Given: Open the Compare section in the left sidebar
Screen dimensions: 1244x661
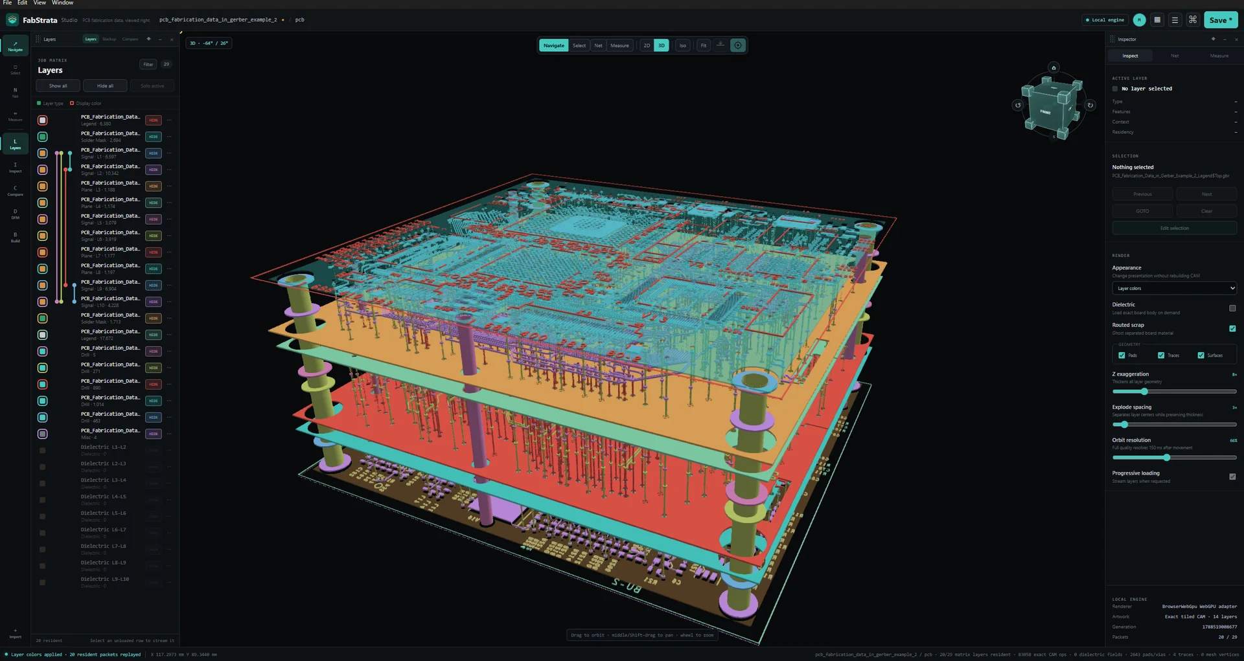Looking at the screenshot, I should coord(15,191).
